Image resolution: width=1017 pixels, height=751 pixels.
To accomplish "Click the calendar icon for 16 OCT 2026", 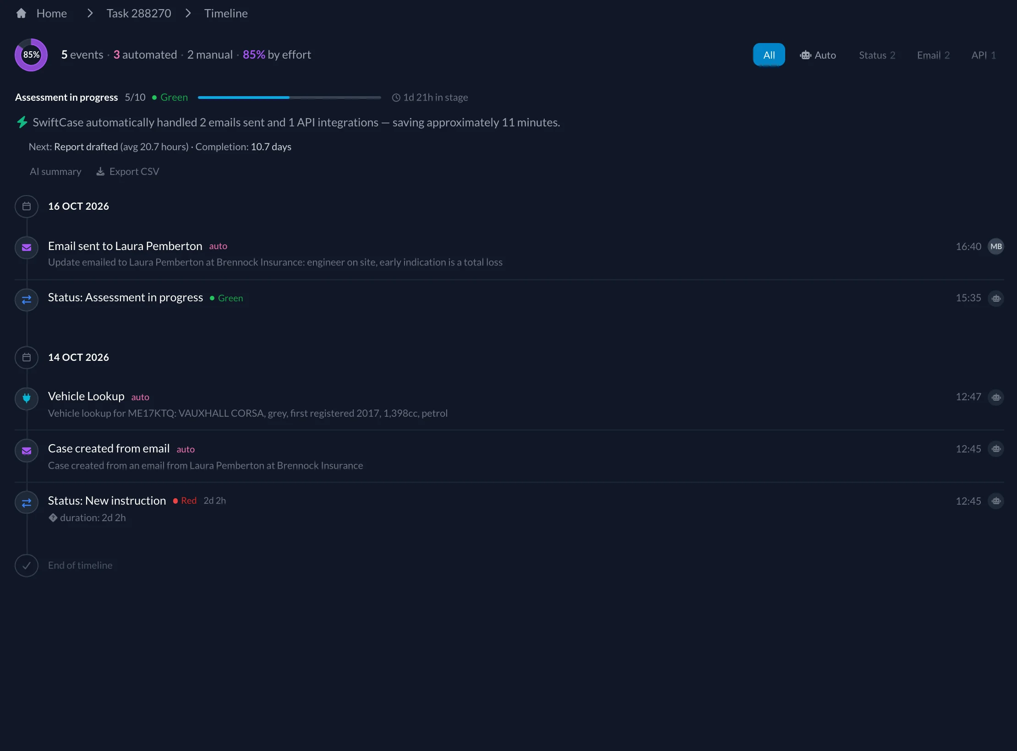I will point(27,207).
